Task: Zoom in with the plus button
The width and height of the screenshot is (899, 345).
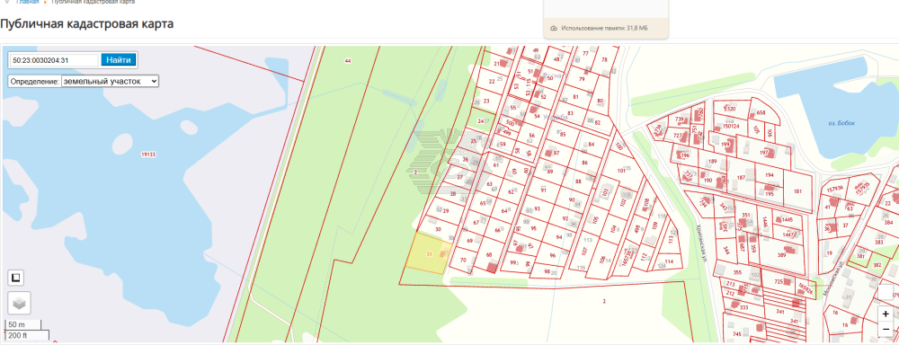Action: coord(886,314)
